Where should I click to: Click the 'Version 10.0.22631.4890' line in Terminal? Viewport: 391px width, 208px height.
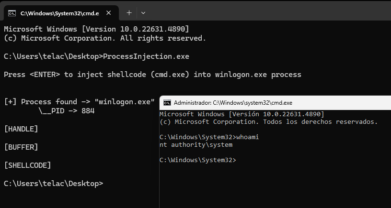96,29
